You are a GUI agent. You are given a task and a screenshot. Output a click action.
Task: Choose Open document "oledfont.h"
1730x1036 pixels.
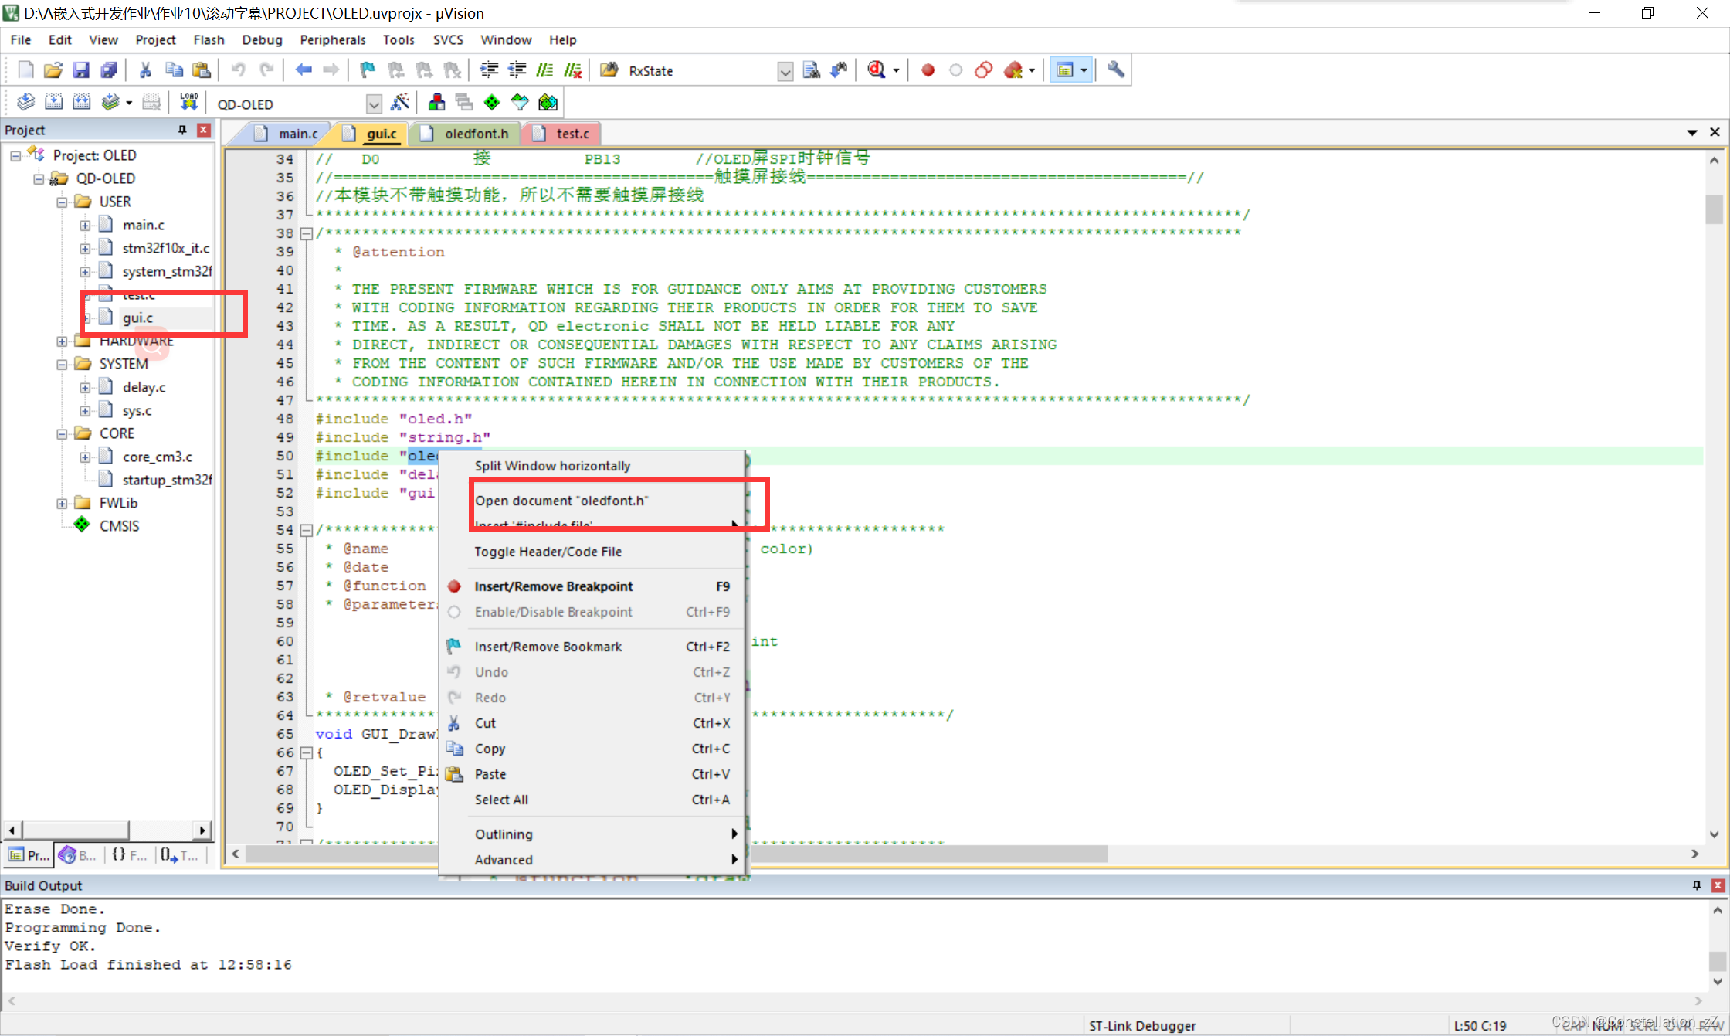[x=592, y=501]
